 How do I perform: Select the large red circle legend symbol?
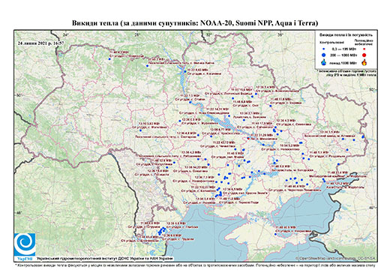click(x=364, y=55)
